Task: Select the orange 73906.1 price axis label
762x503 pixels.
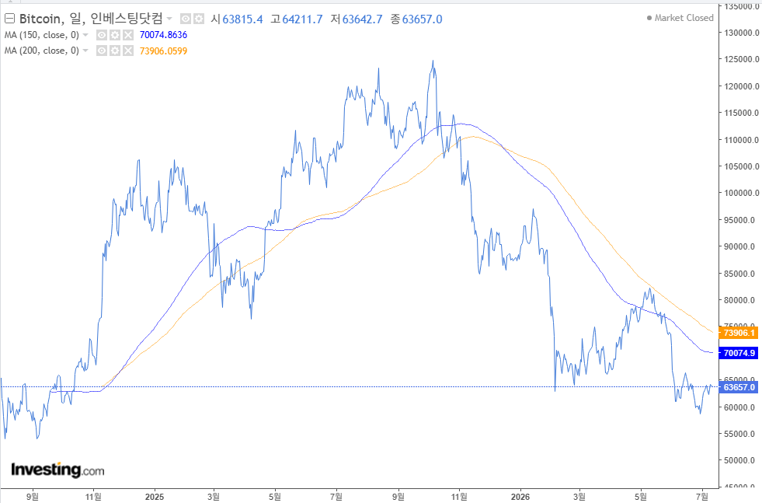Action: point(738,333)
